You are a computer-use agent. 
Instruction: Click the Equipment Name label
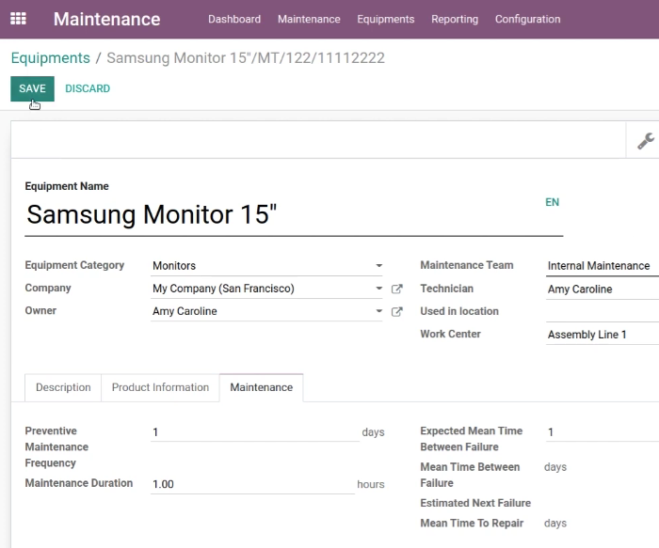67,186
